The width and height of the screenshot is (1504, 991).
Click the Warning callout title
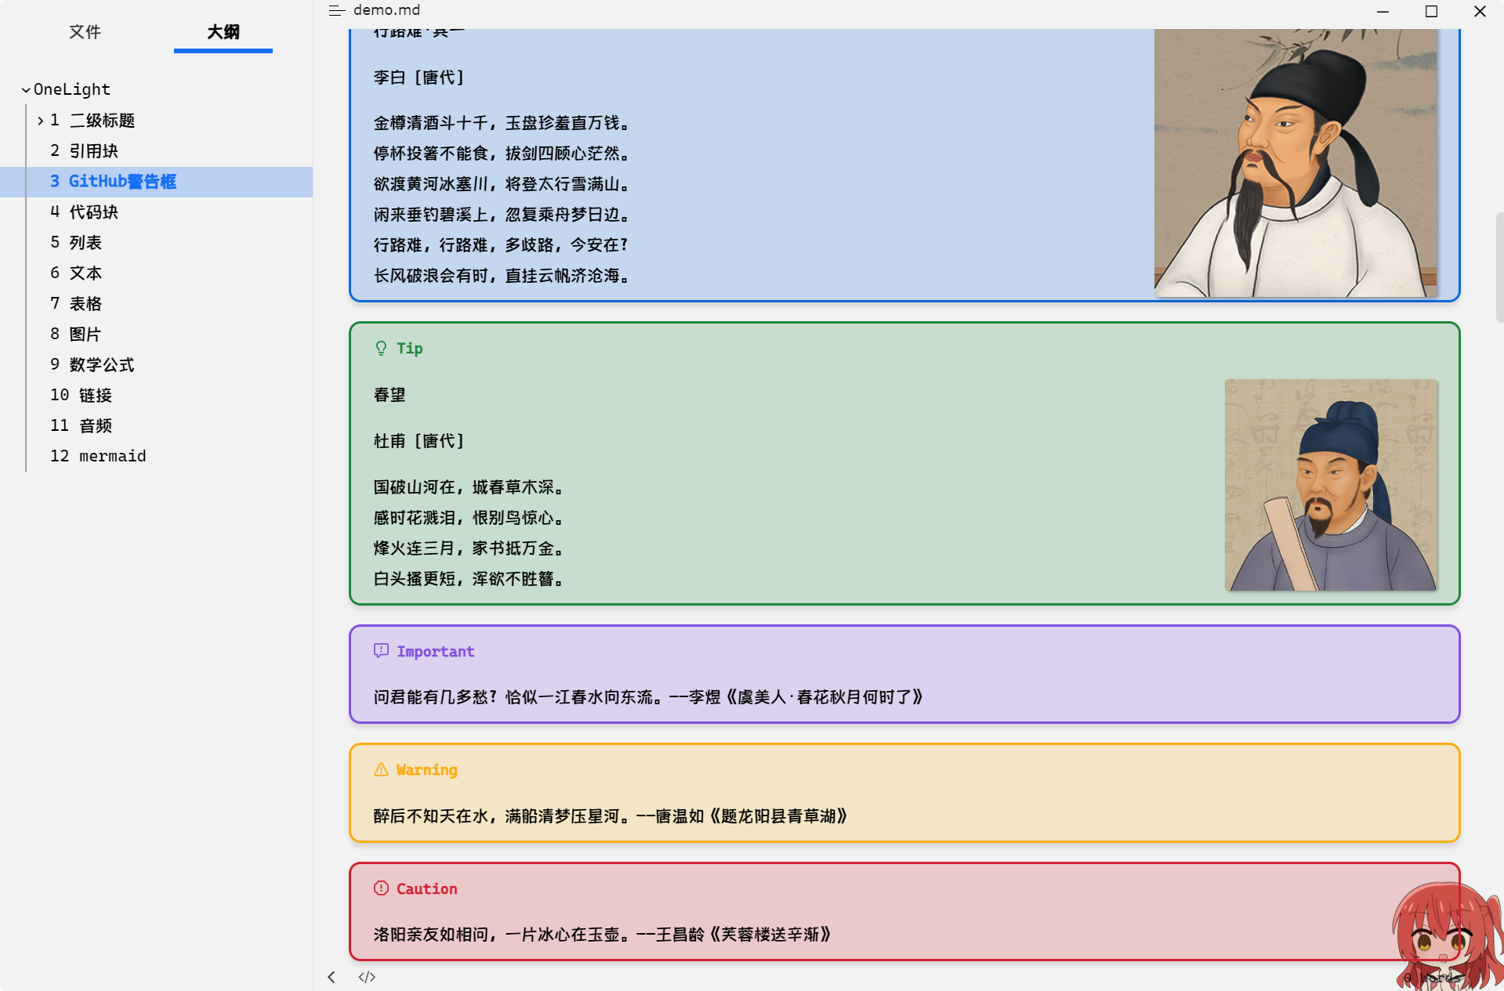tap(427, 769)
